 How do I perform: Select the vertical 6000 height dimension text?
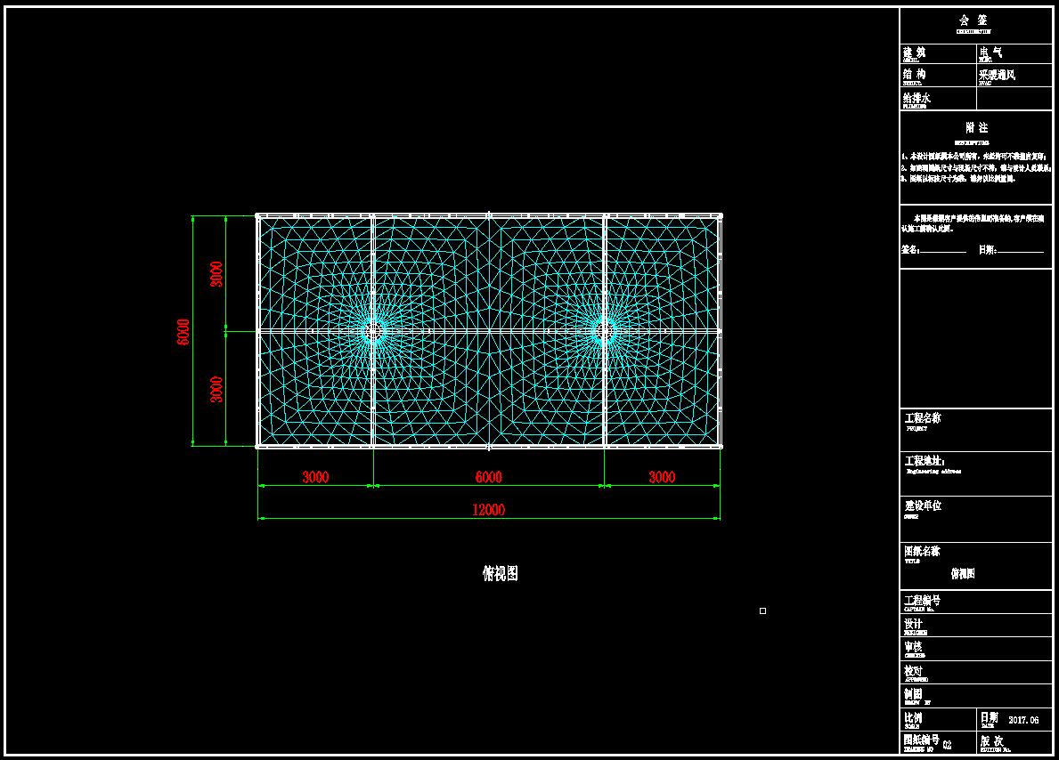pyautogui.click(x=183, y=331)
